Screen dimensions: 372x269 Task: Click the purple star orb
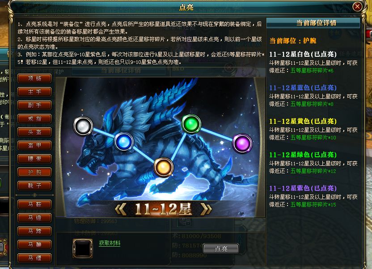[242, 143]
